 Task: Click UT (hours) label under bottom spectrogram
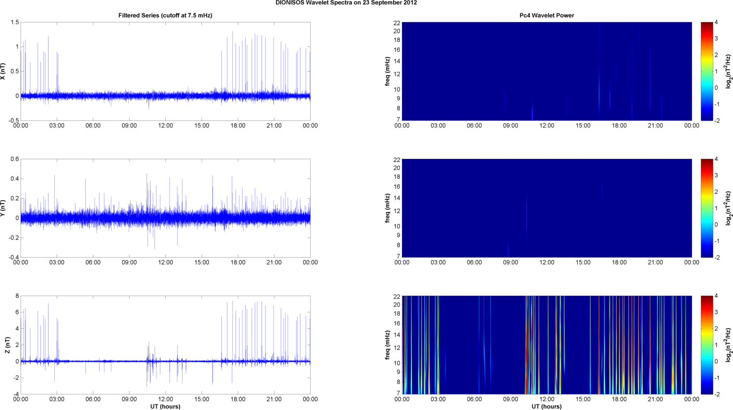click(547, 407)
